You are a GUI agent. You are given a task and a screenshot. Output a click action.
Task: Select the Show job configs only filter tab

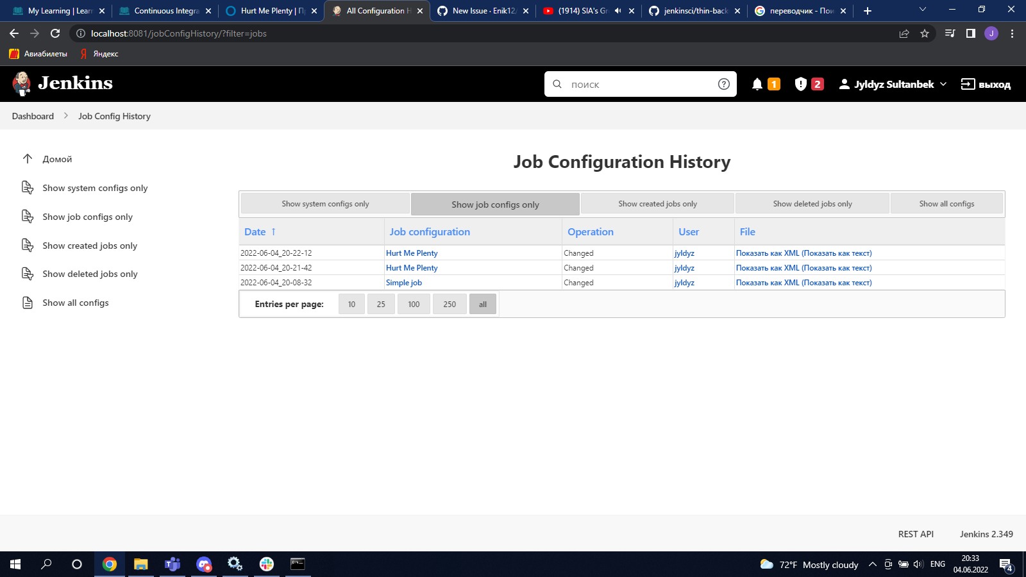click(495, 204)
